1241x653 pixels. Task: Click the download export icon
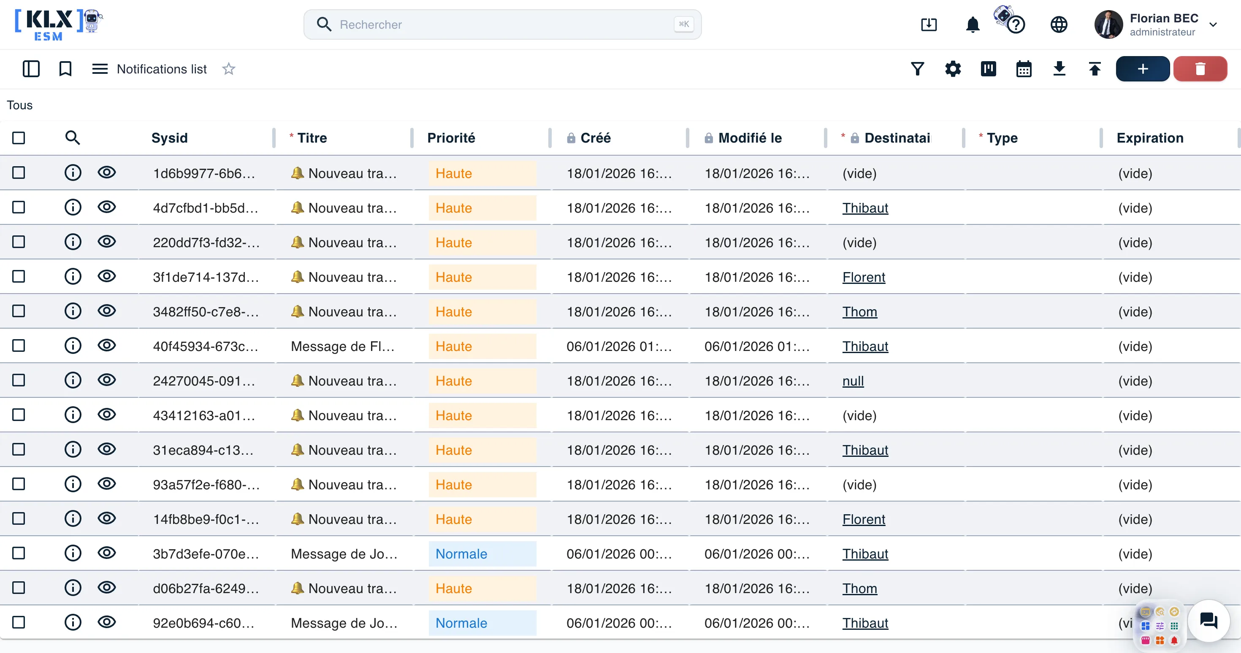(x=1059, y=69)
